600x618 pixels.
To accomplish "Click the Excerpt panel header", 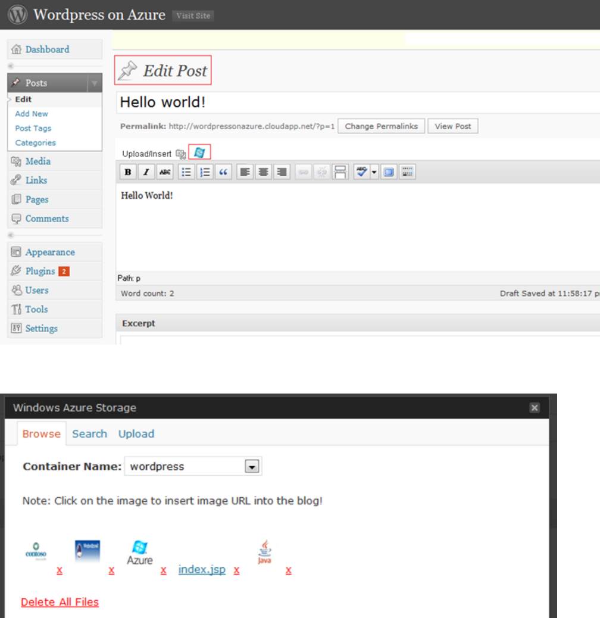I will tap(358, 323).
